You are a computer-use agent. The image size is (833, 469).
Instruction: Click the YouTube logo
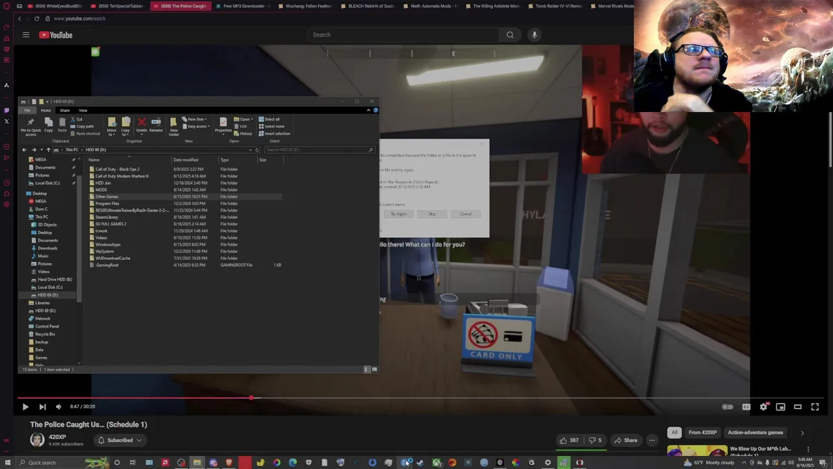pyautogui.click(x=55, y=35)
